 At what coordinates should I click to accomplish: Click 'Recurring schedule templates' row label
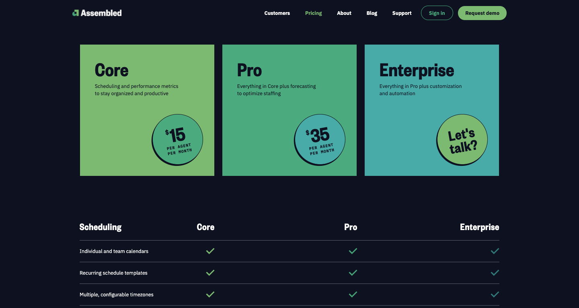coord(113,273)
